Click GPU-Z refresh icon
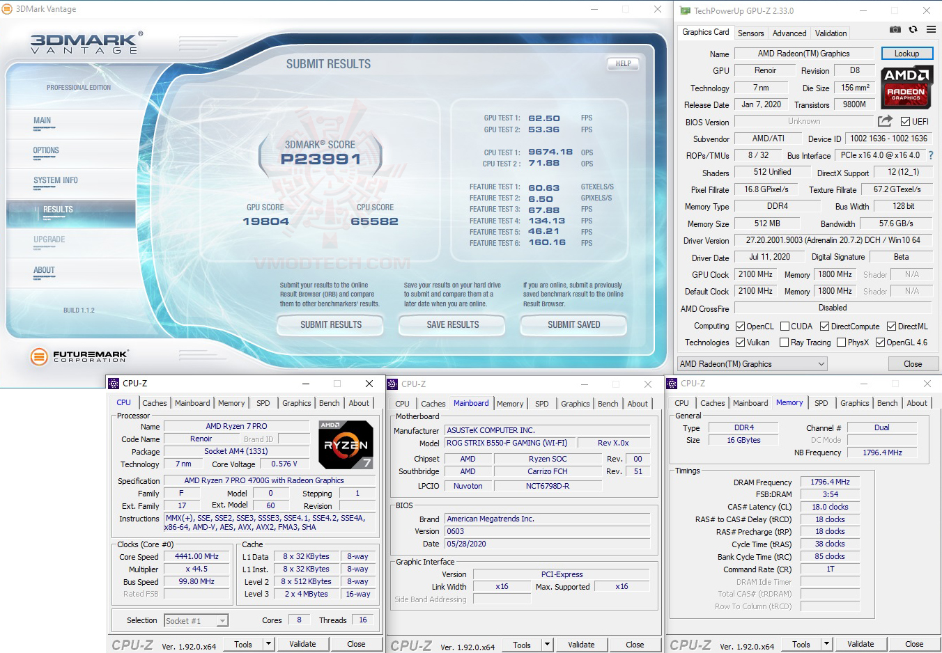 913,29
